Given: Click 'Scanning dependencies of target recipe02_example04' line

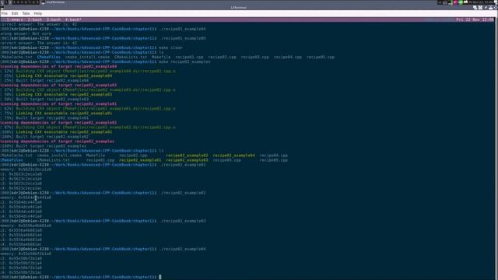Looking at the screenshot, I should click(x=58, y=66).
